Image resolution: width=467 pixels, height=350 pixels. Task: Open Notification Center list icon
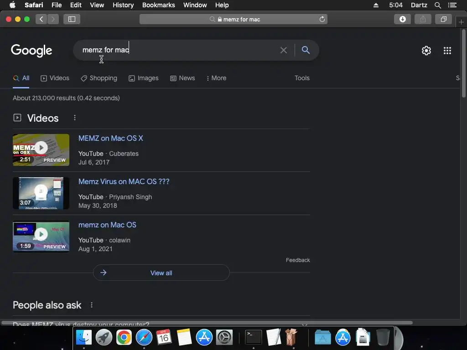pos(452,5)
